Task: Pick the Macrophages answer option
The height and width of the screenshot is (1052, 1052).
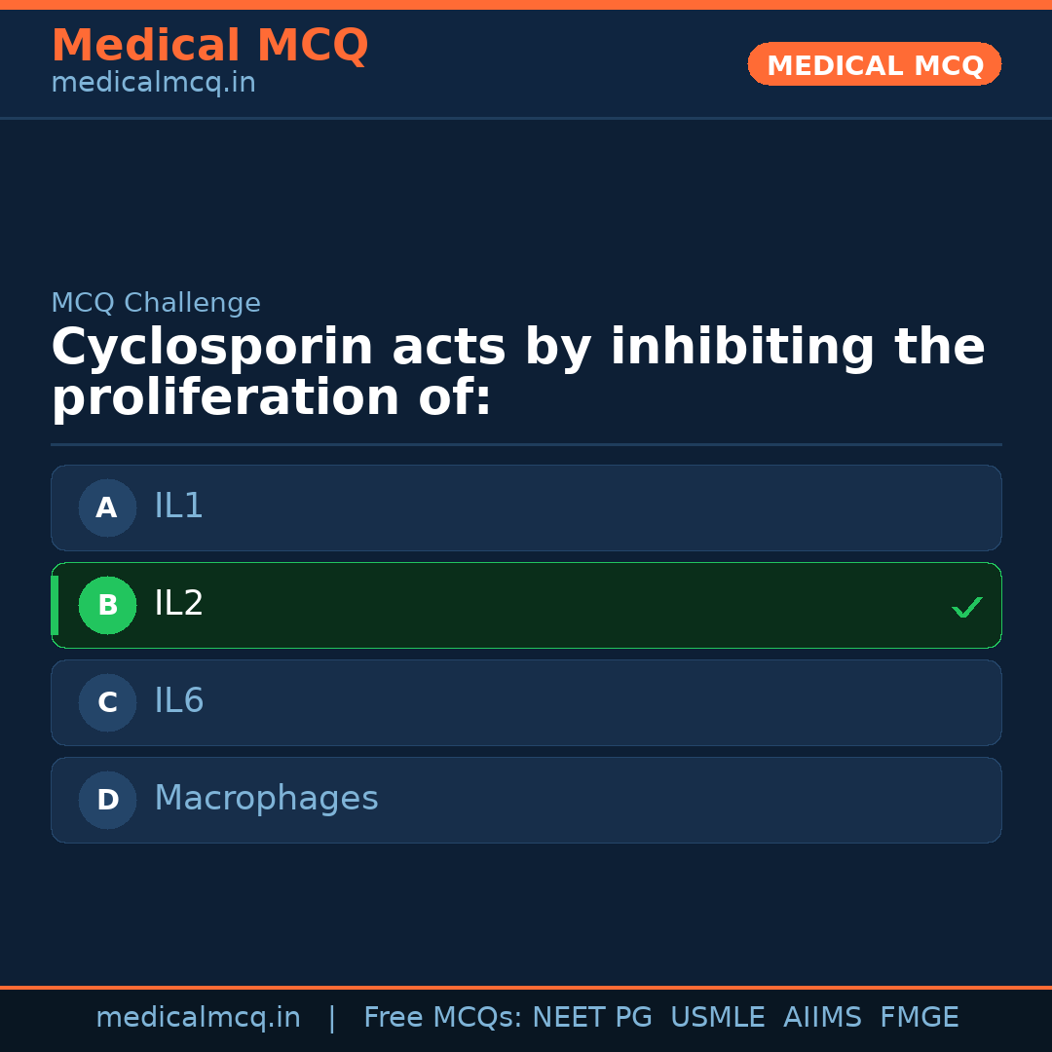Action: [526, 800]
